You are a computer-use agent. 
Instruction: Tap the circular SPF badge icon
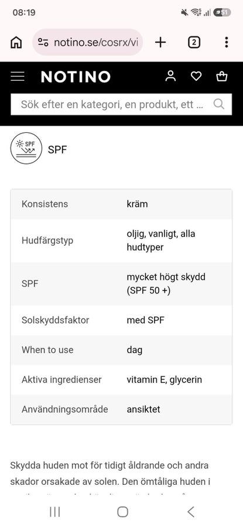click(x=26, y=148)
